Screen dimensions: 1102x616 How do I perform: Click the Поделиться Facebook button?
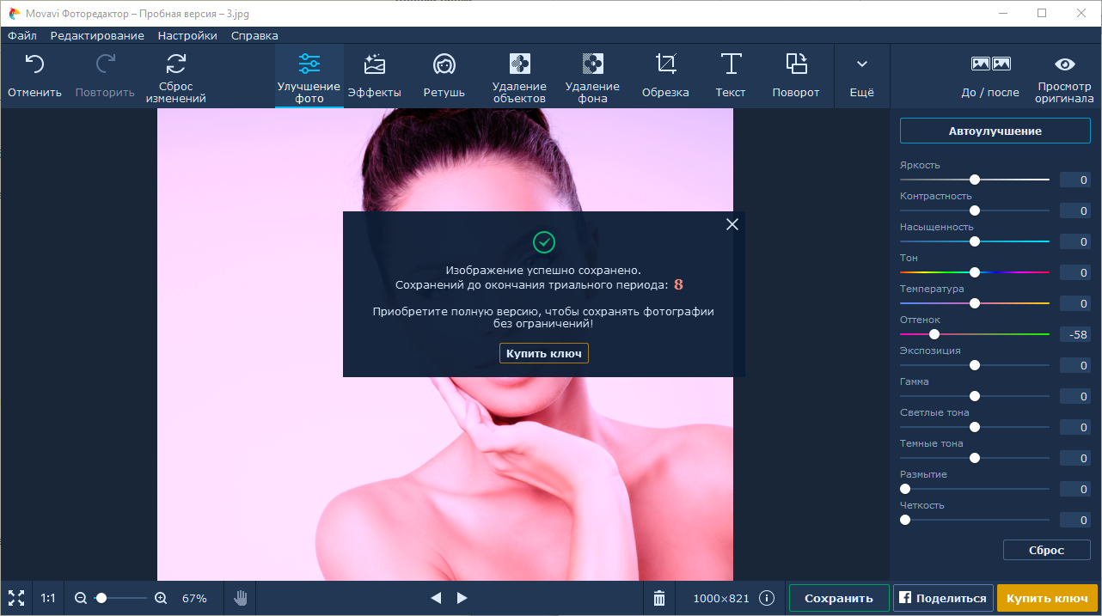click(x=945, y=598)
